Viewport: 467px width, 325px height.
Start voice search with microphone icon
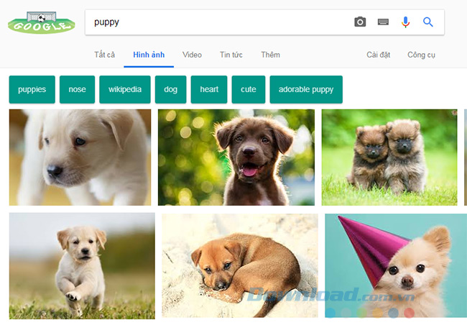pyautogui.click(x=405, y=22)
